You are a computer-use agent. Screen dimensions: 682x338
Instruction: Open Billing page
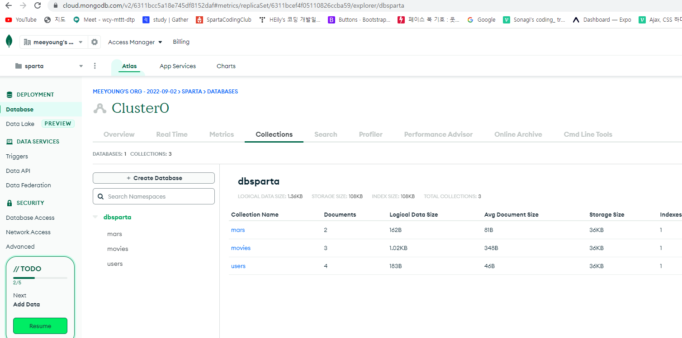click(181, 42)
